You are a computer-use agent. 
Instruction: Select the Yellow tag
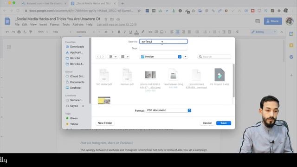tap(72, 124)
